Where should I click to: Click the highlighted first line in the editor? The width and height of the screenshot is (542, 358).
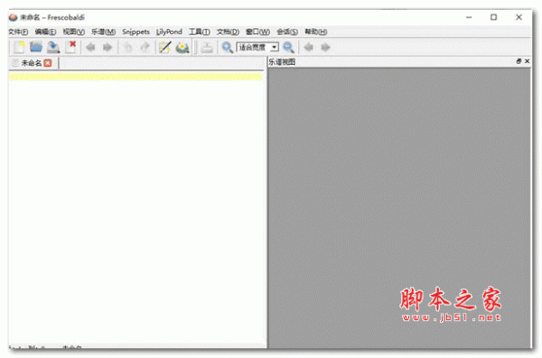pyautogui.click(x=135, y=77)
